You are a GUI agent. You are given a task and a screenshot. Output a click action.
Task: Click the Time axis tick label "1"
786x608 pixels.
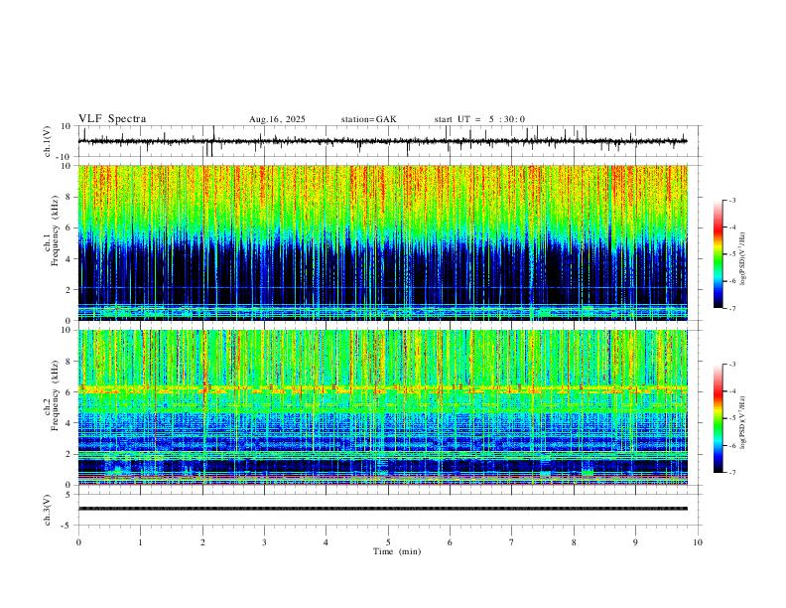coord(140,542)
